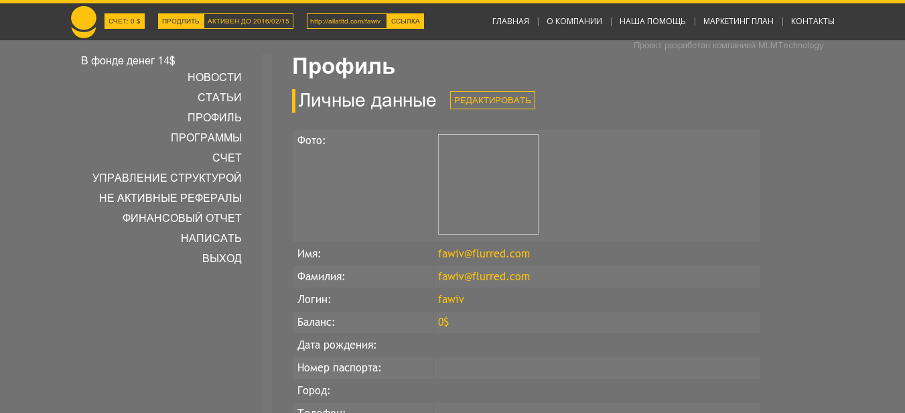The width and height of the screenshot is (905, 413).
Task: Click the Баланс value 0$
Action: (x=443, y=322)
